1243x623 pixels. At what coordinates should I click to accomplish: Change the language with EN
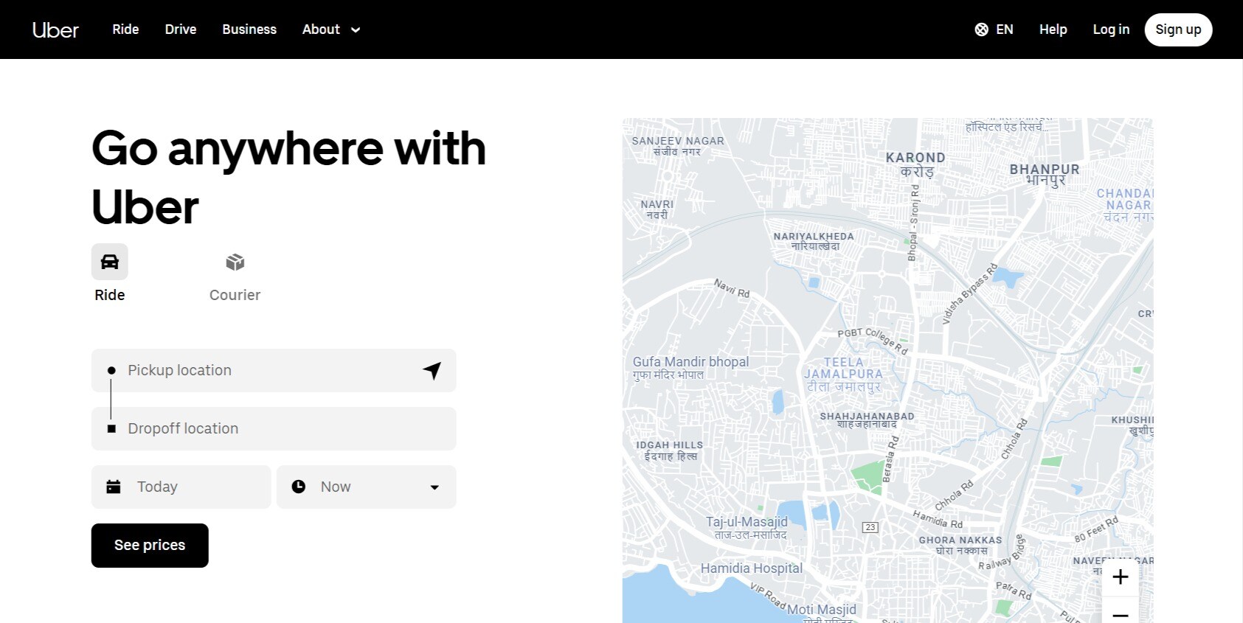coord(1005,29)
